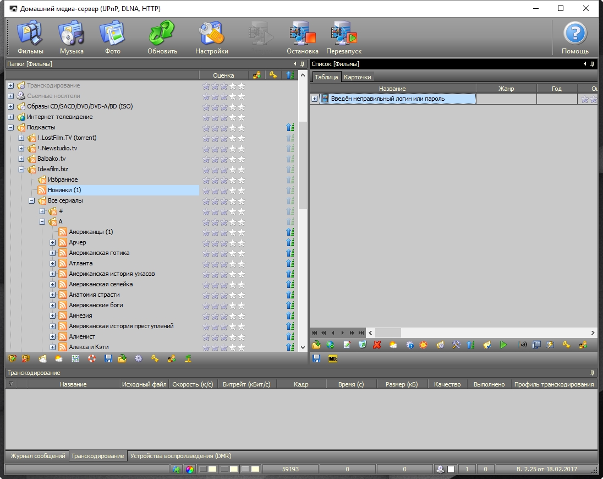603x479 pixels.
Task: Select the Американские боги feed item
Action: pyautogui.click(x=96, y=305)
